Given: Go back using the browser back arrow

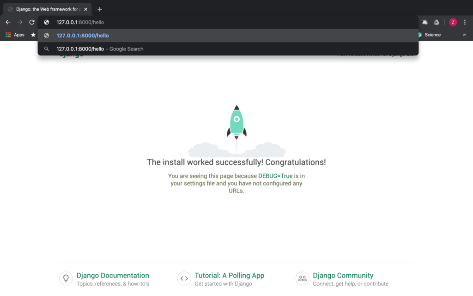Looking at the screenshot, I should pos(8,22).
